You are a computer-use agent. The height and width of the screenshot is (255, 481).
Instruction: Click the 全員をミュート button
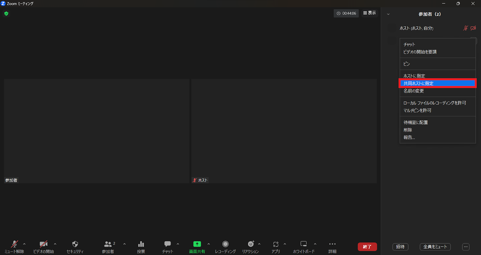(435, 247)
